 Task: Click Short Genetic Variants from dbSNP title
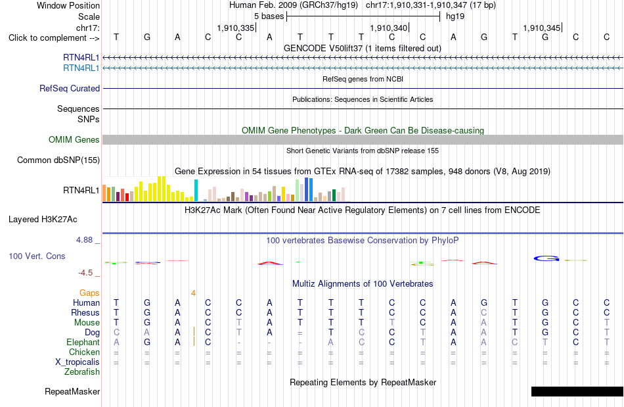(363, 151)
